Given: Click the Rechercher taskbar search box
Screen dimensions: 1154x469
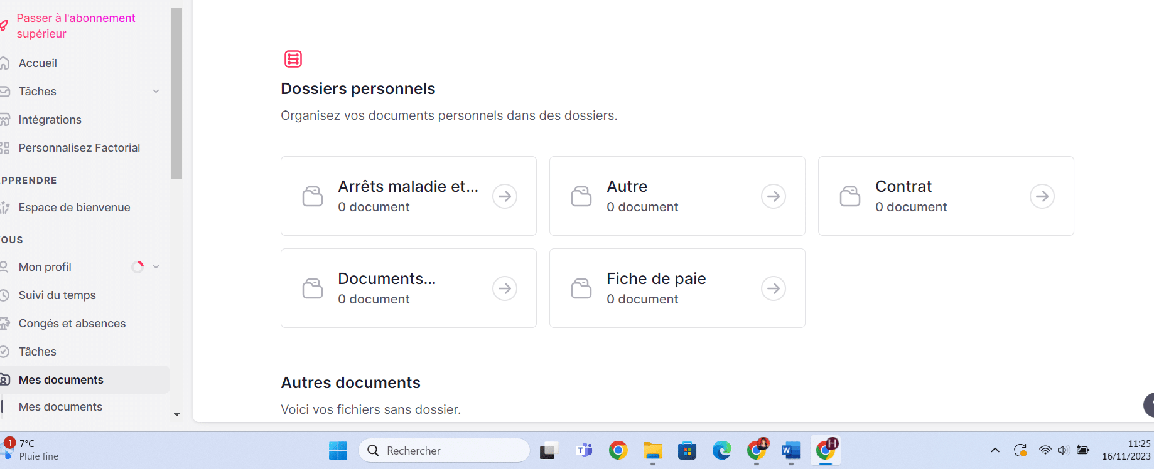Looking at the screenshot, I should point(444,450).
